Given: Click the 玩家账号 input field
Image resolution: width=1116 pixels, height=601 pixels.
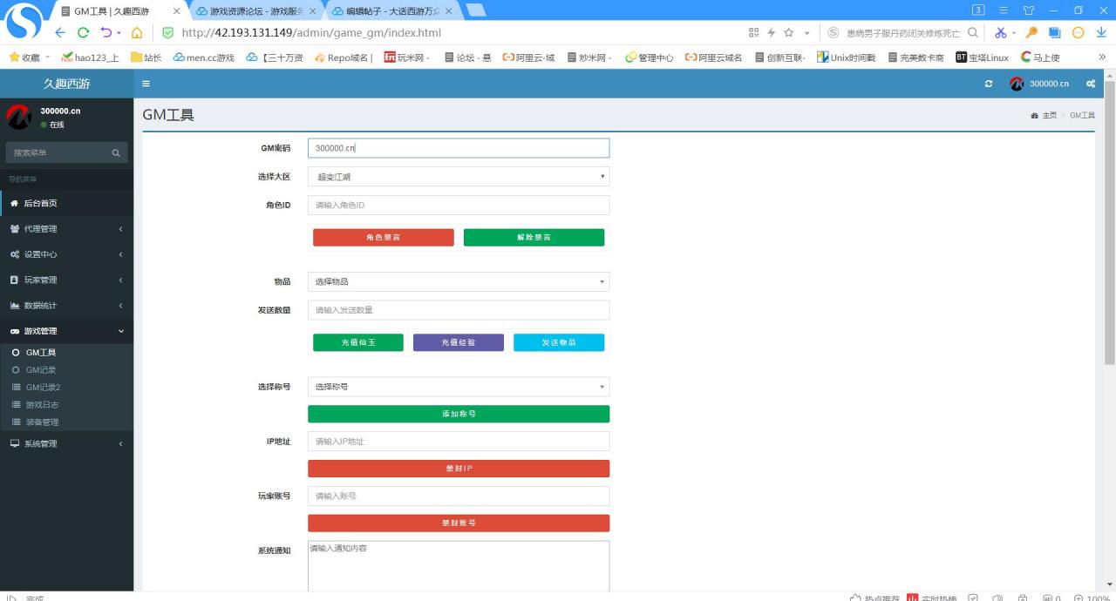Looking at the screenshot, I should tap(459, 496).
